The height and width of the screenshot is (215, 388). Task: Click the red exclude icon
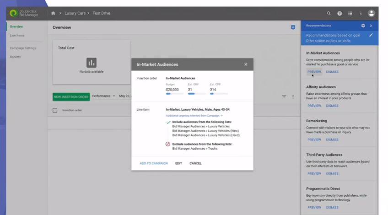[168, 144]
